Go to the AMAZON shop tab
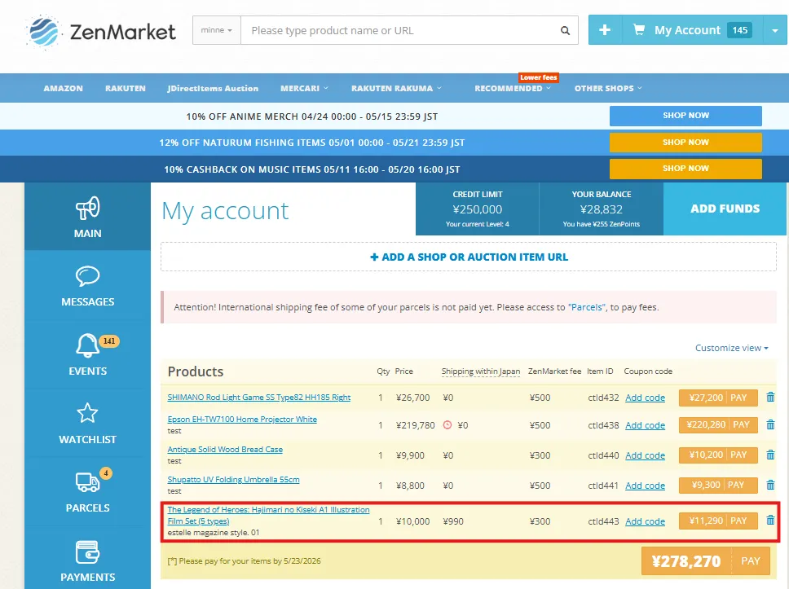789x589 pixels. pos(64,88)
